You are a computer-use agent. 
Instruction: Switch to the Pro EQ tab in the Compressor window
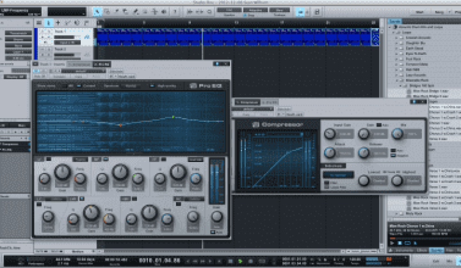point(270,101)
